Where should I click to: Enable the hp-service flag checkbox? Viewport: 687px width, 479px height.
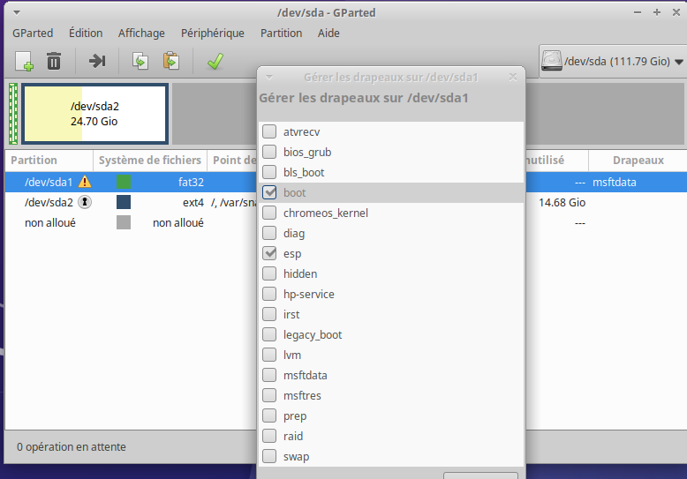click(x=269, y=294)
